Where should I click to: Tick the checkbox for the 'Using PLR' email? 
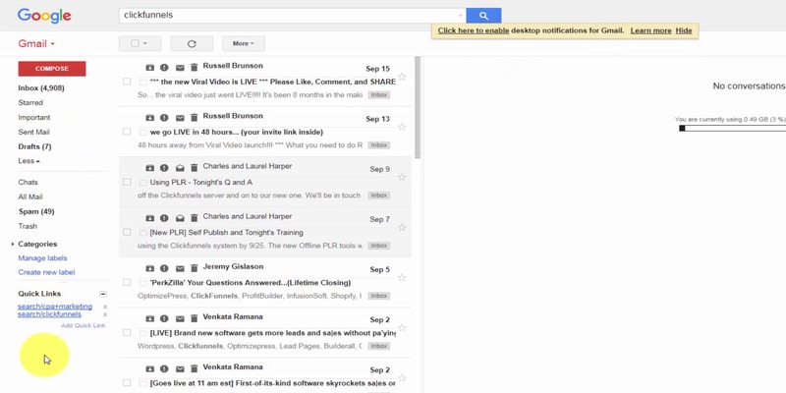[x=127, y=182]
